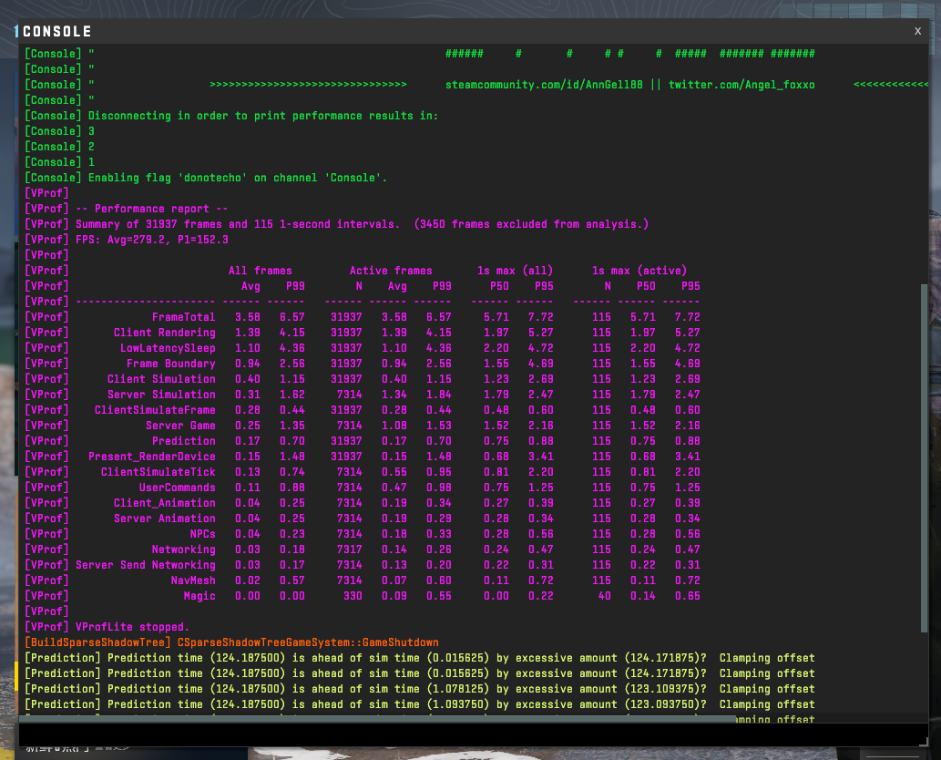Click the NavMesh row label
Screen dimensions: 941x760
tap(193, 580)
